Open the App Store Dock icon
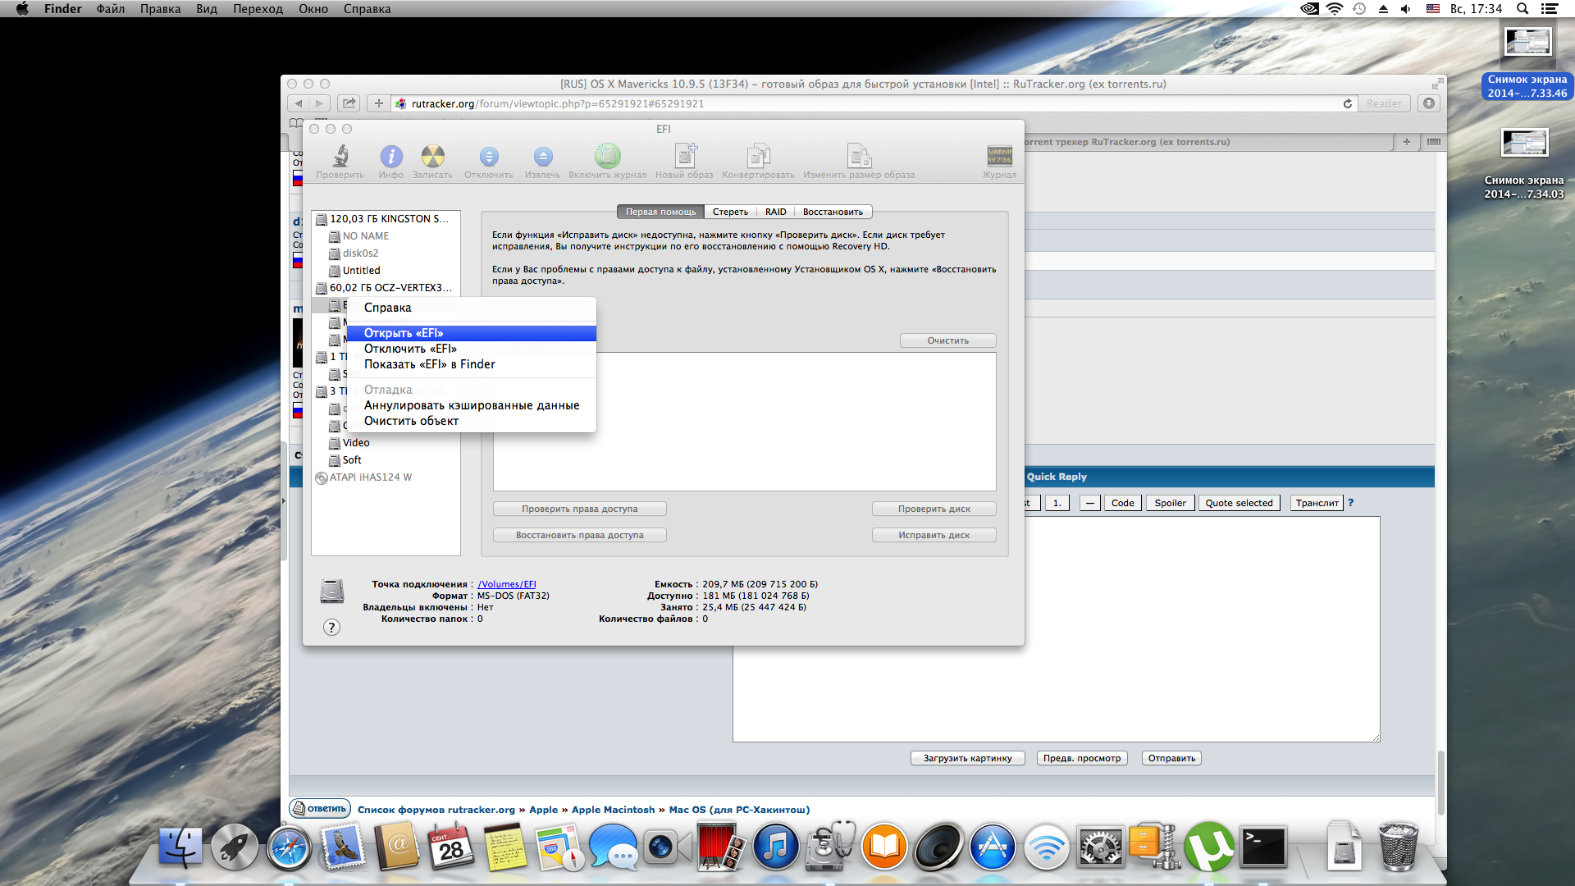The width and height of the screenshot is (1575, 886). (993, 847)
